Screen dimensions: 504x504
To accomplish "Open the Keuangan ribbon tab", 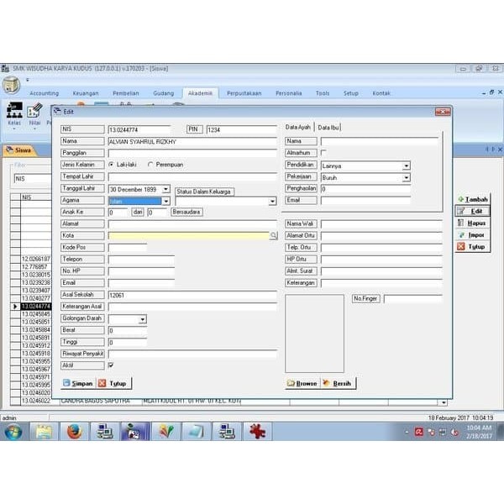I will pos(86,93).
